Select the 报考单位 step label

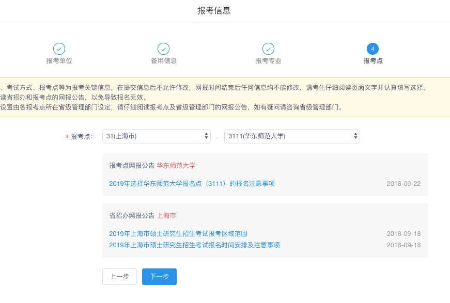[x=59, y=61]
